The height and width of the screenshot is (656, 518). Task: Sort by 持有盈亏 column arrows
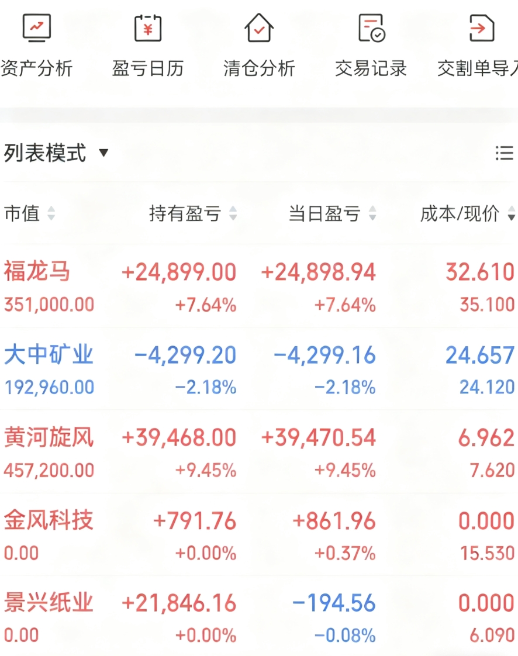click(x=233, y=214)
